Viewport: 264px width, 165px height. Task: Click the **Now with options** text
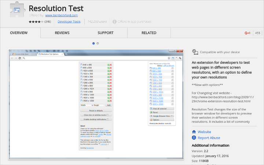pyautogui.click(x=207, y=85)
